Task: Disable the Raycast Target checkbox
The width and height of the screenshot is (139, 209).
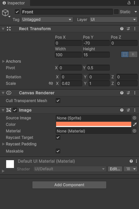Action: tap(58, 137)
